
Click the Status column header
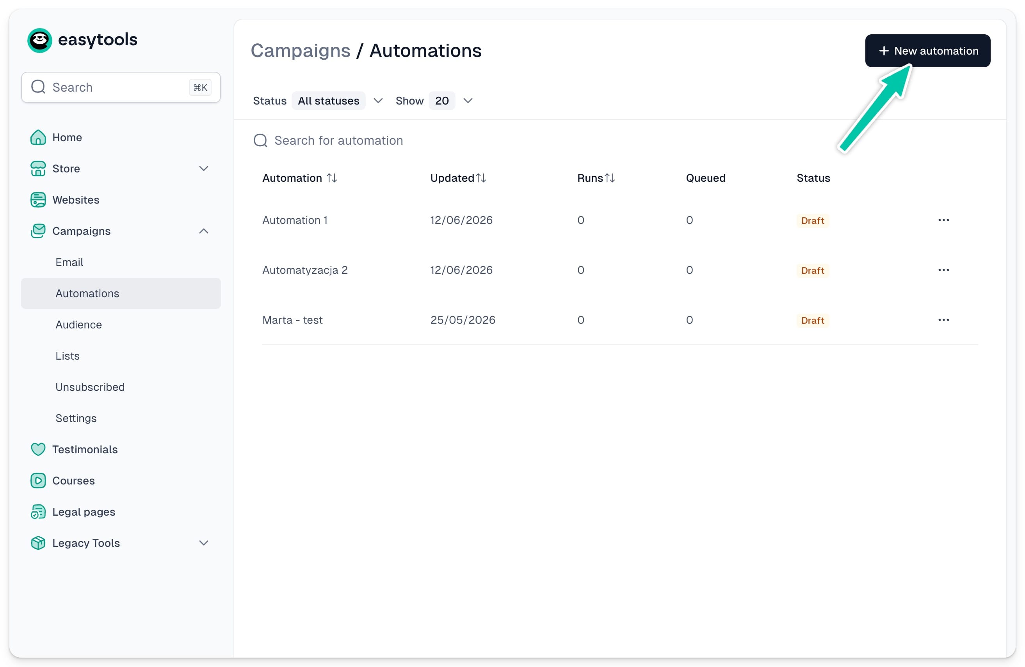tap(813, 178)
